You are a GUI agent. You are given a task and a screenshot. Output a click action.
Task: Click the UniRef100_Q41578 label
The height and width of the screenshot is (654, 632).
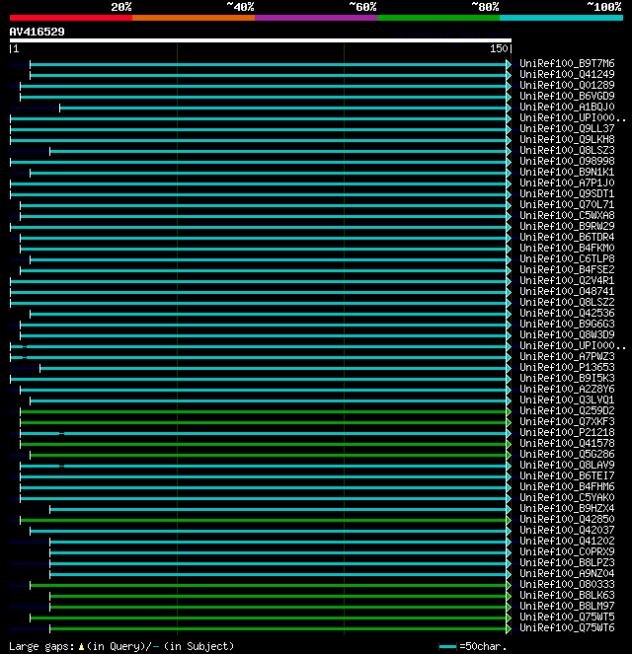point(567,443)
